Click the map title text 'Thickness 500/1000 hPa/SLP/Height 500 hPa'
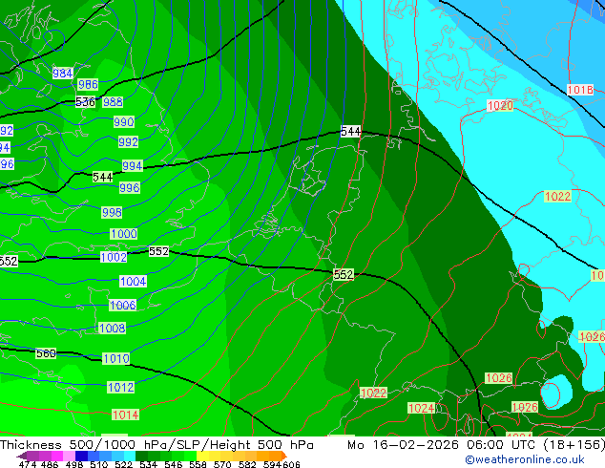Screen dimensions: 605x468 coord(157,445)
